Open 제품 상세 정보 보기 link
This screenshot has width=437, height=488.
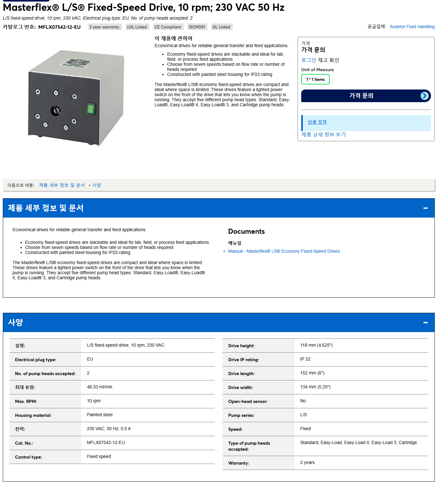pyautogui.click(x=323, y=134)
